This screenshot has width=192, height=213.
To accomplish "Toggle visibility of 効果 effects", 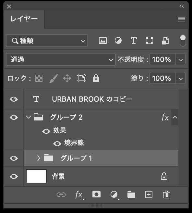I will (x=46, y=132).
